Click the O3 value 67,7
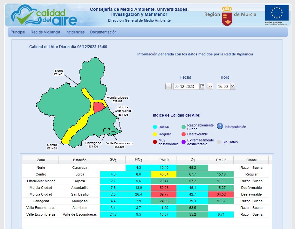Viewport: 295px width, 229px height. pyautogui.click(x=192, y=174)
